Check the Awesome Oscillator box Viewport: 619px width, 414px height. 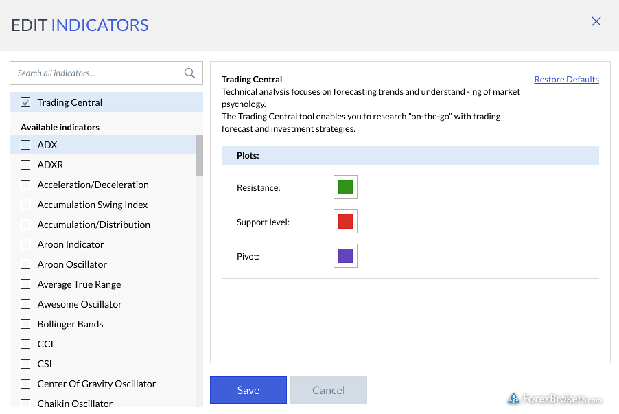click(x=25, y=304)
